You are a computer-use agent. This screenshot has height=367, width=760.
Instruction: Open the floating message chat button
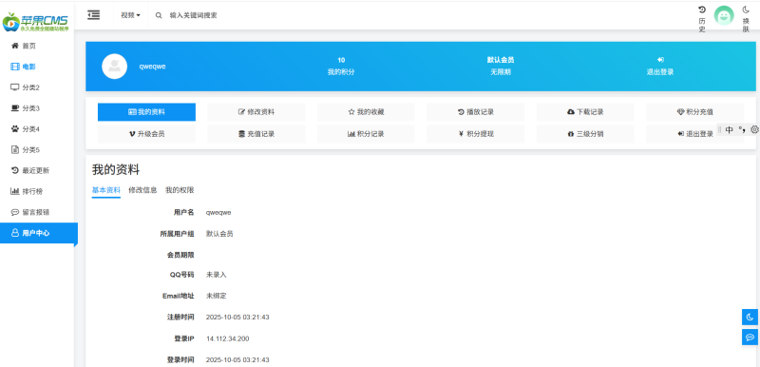pyautogui.click(x=750, y=337)
